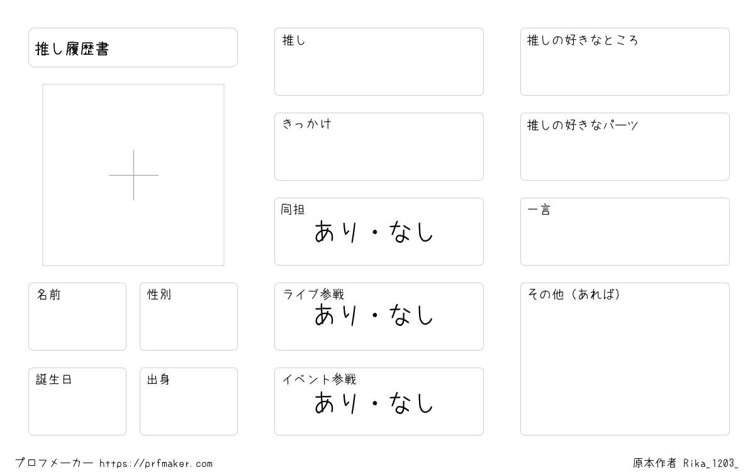Click the 推し text box
The image size is (755, 472).
[379, 62]
